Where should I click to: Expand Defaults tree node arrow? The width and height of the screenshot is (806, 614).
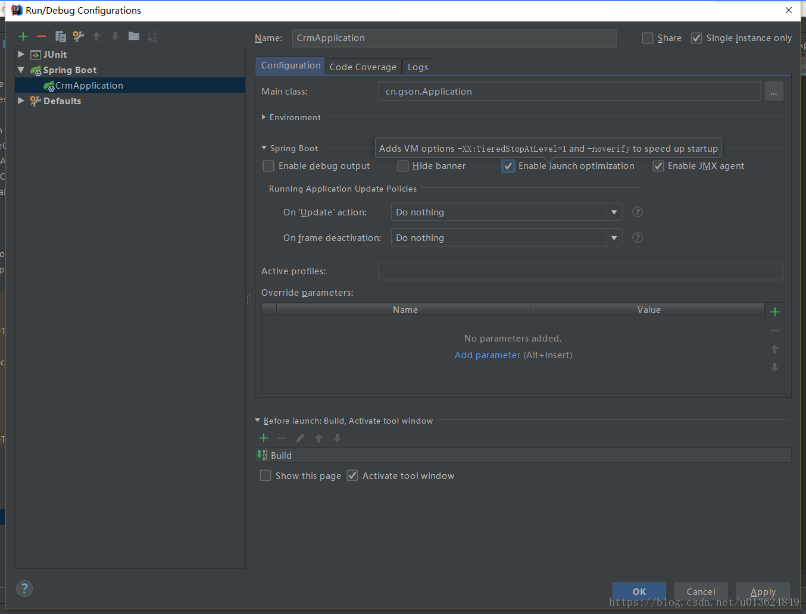21,101
